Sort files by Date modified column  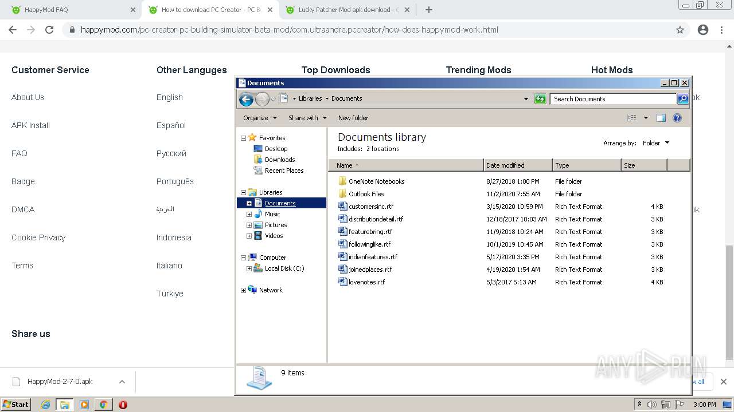tap(518, 165)
